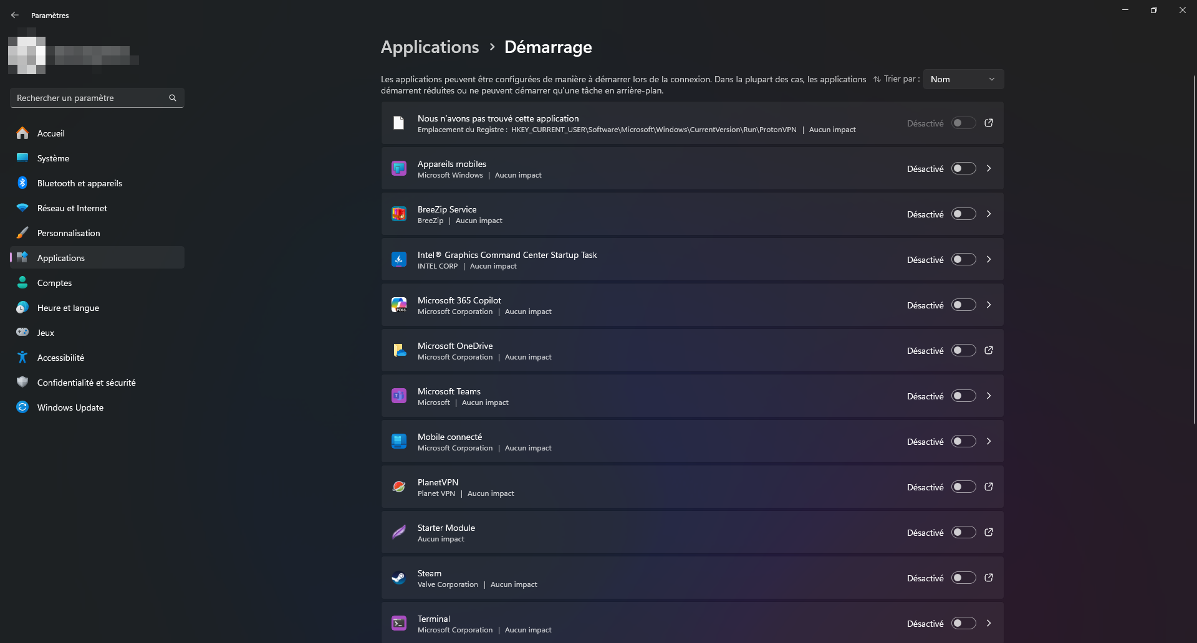Click the PlanetVPN app icon
The image size is (1197, 643).
[399, 487]
